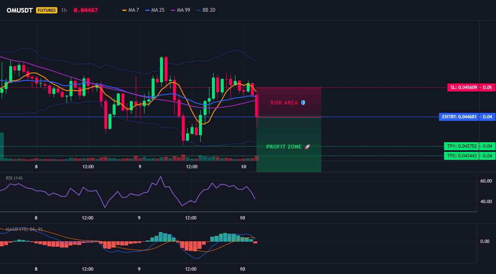This screenshot has height=274, width=496.
Task: Click the 0.04 axis value beside ENTRY
Action: tap(488, 117)
